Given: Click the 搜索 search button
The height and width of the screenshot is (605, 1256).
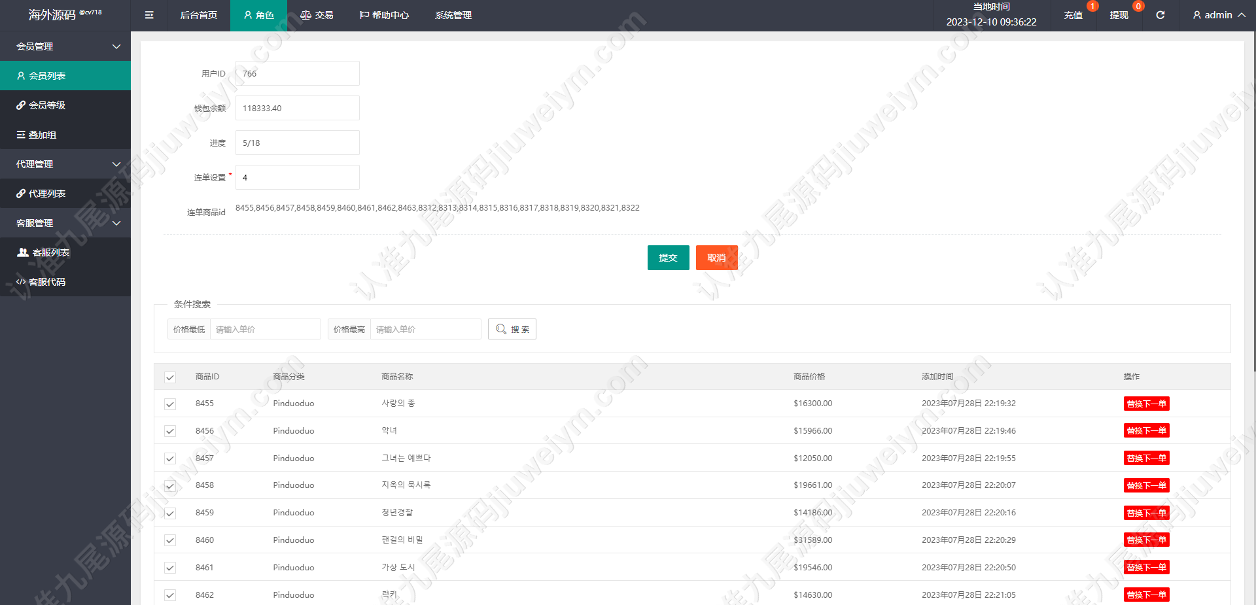Looking at the screenshot, I should [x=512, y=329].
